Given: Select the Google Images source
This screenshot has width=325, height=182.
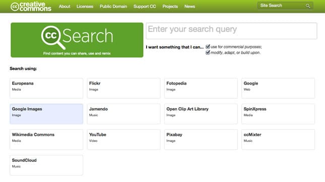Looking at the screenshot, I should coord(46,114).
